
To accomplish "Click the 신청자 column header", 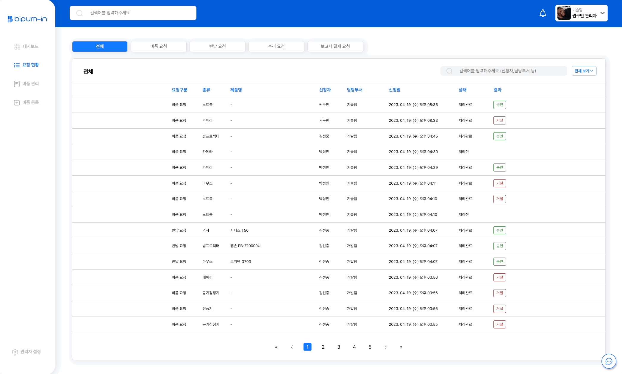I will (x=325, y=90).
